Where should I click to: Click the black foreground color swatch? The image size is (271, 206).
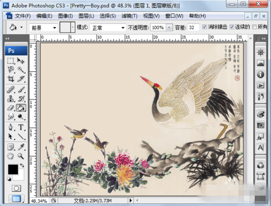pos(13,170)
